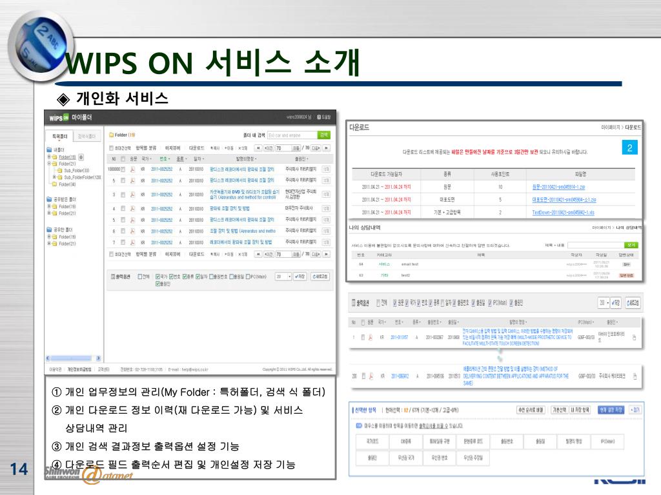Toggle header checkbox in patent list
The width and height of the screenshot is (661, 495).
(x=123, y=159)
